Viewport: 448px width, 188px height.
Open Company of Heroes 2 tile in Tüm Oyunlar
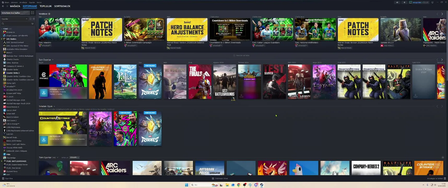point(366,168)
